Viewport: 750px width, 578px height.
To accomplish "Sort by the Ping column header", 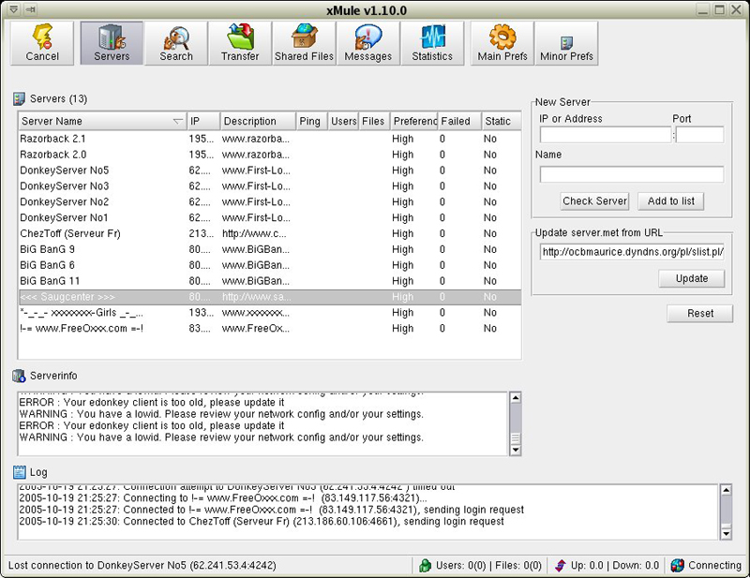I will (x=312, y=122).
